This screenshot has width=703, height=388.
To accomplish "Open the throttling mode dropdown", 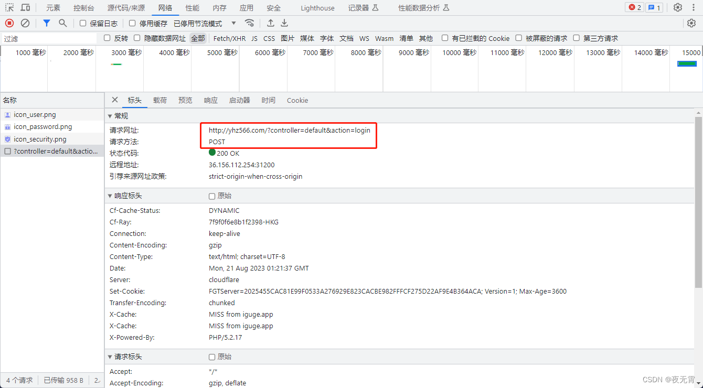I will click(205, 24).
